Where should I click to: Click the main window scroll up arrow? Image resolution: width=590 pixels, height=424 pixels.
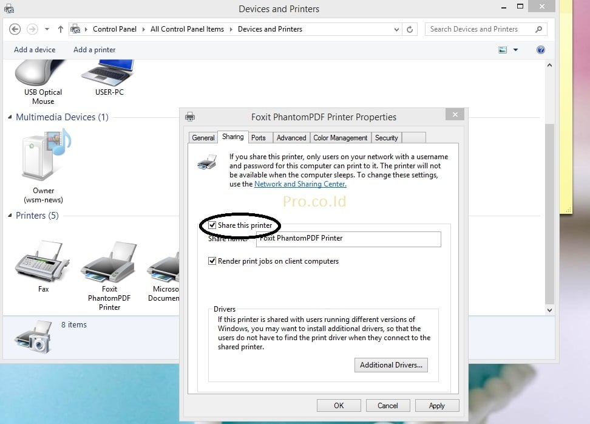click(549, 65)
